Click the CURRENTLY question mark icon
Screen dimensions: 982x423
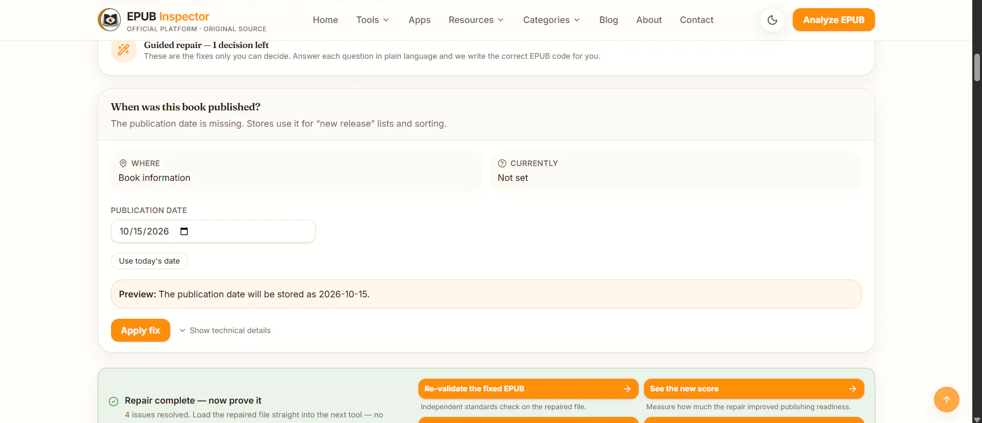pyautogui.click(x=502, y=163)
